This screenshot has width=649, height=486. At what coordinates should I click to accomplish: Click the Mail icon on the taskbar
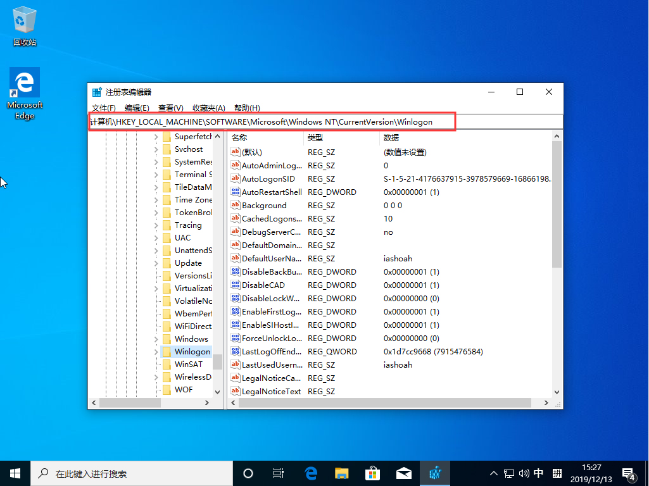click(x=403, y=473)
